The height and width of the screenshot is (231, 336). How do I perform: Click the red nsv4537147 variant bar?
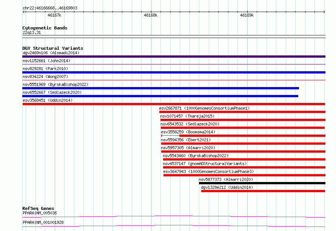[244, 167]
